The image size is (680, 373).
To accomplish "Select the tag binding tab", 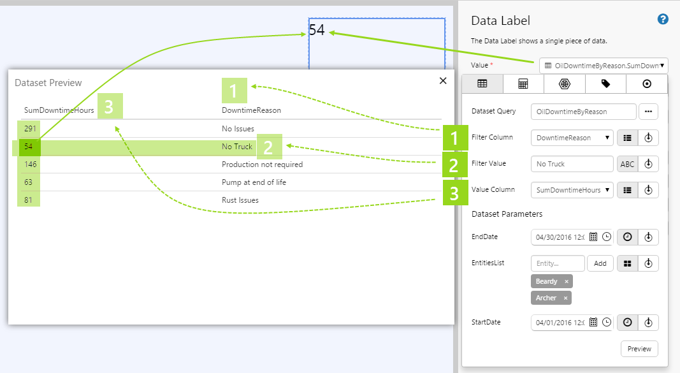I will tap(605, 84).
